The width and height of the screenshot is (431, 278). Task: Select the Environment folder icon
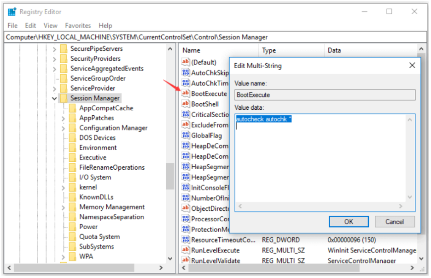pos(73,148)
